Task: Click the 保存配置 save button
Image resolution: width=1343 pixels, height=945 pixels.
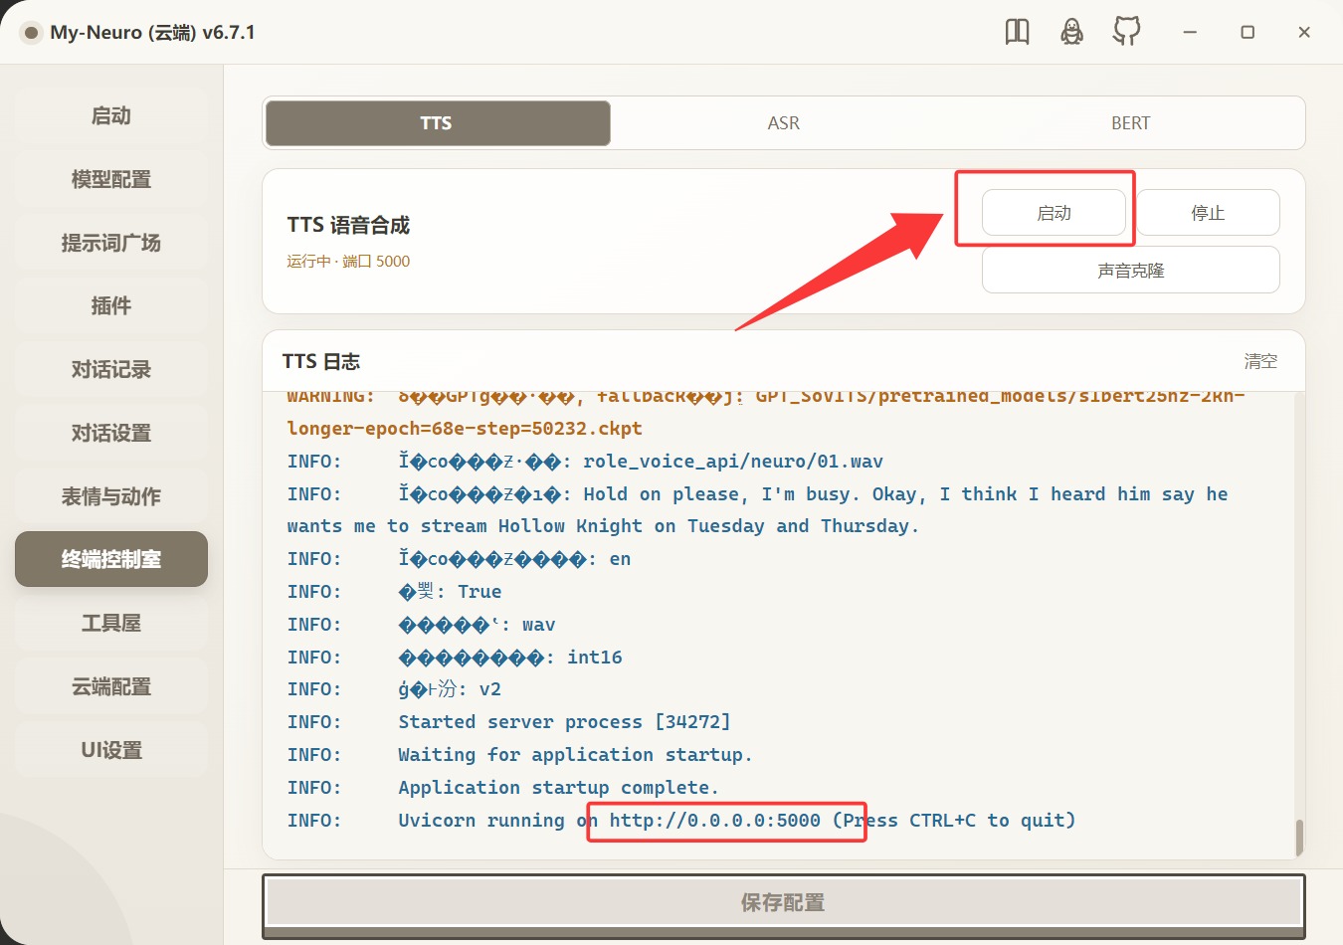Action: pyautogui.click(x=784, y=903)
